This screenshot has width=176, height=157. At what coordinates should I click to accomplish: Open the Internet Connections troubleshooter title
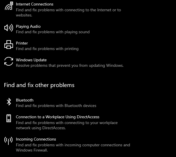pyautogui.click(x=34, y=4)
